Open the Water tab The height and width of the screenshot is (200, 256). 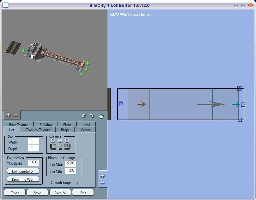point(85,130)
